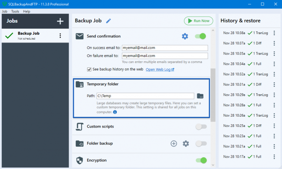Open the Help menu
282x169 pixels.
coord(26,11)
